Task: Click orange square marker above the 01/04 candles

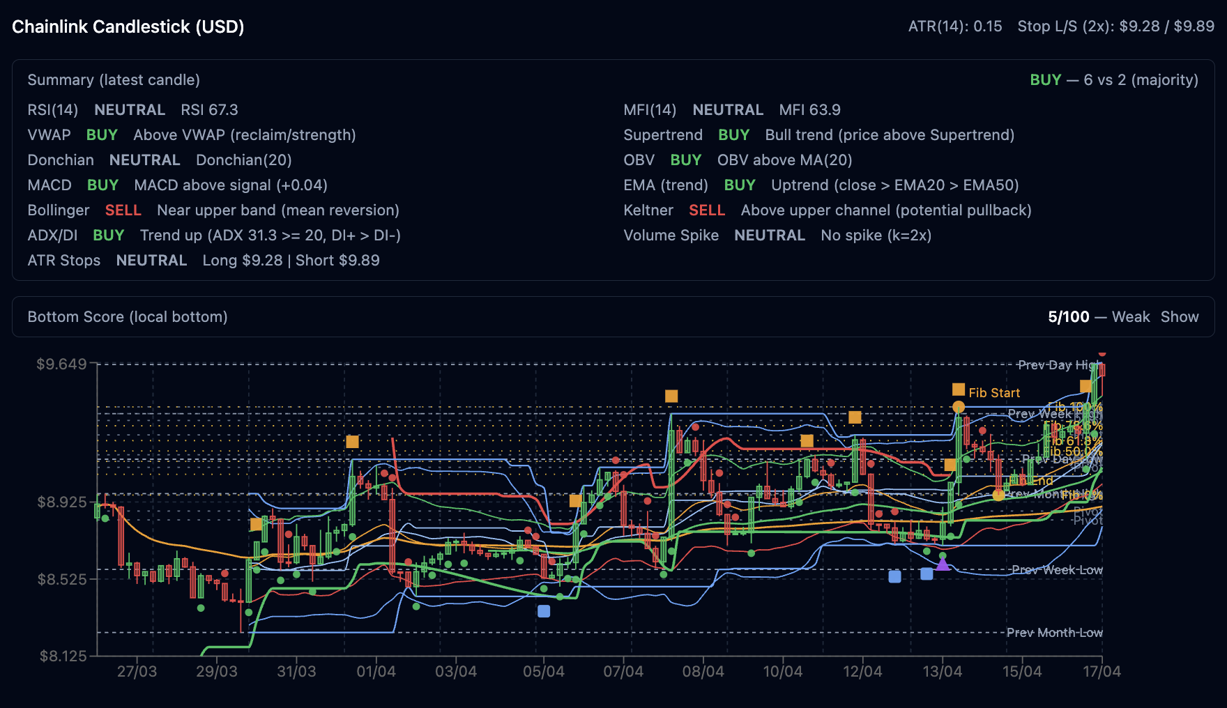Action: (352, 442)
